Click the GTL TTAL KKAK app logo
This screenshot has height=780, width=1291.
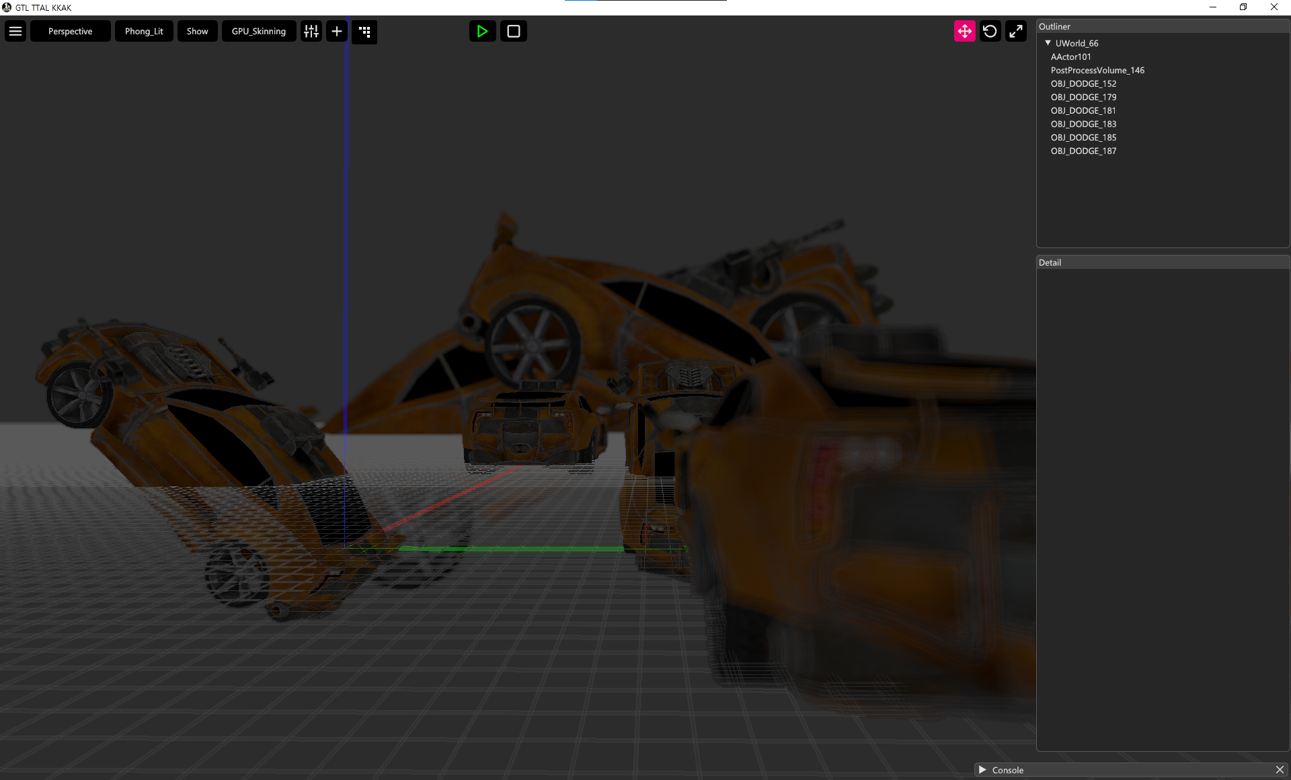(6, 7)
